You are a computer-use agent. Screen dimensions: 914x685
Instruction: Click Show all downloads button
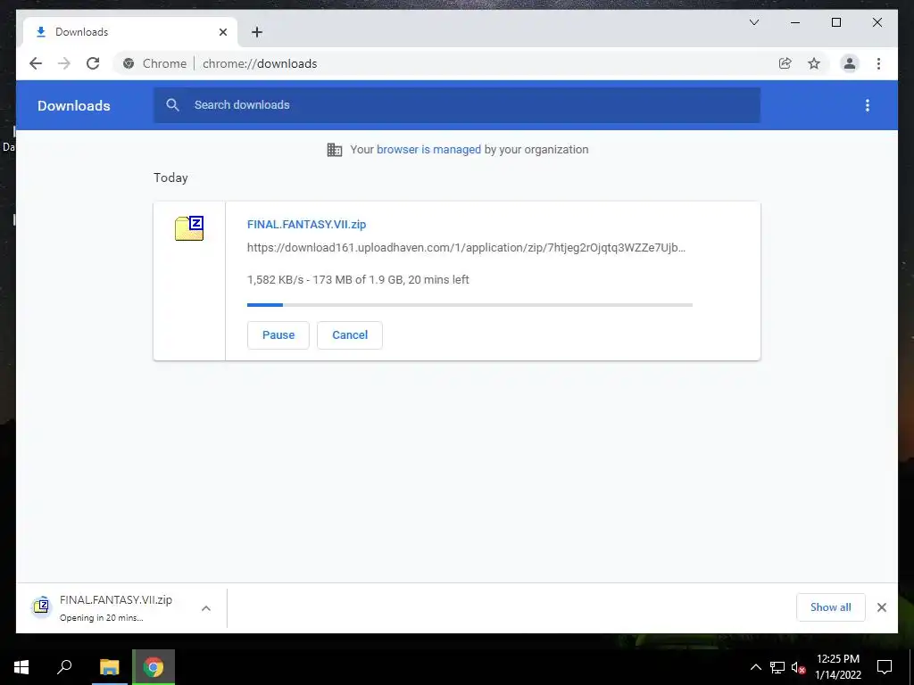(831, 607)
